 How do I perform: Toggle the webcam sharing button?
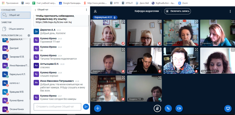179,108
